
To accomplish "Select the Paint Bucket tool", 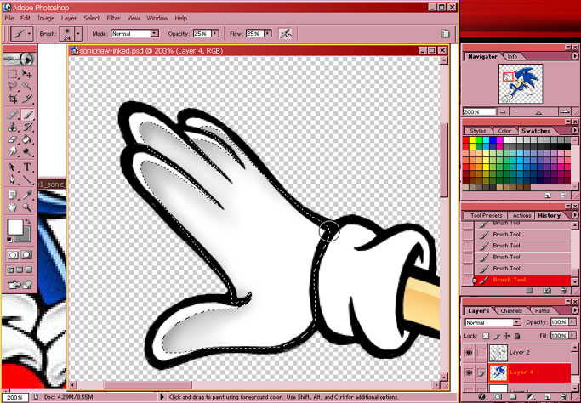I will point(26,139).
